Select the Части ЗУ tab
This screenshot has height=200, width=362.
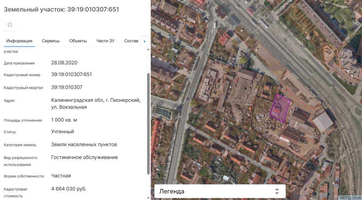pyautogui.click(x=105, y=41)
